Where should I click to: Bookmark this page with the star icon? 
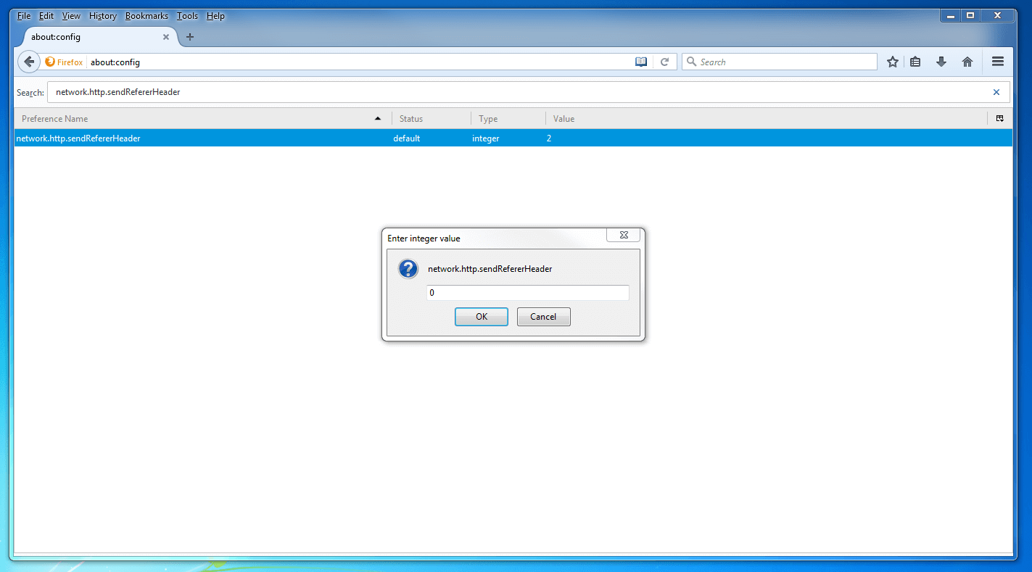(893, 62)
